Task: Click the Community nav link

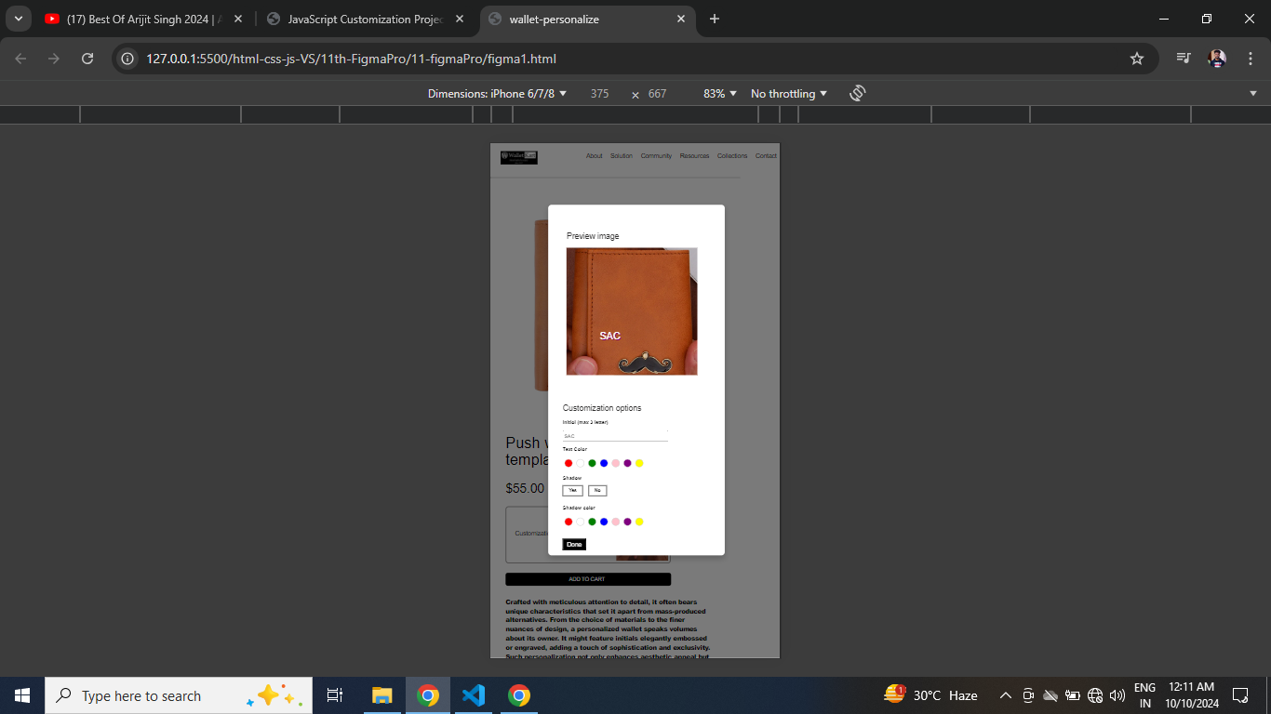Action: pyautogui.click(x=656, y=156)
